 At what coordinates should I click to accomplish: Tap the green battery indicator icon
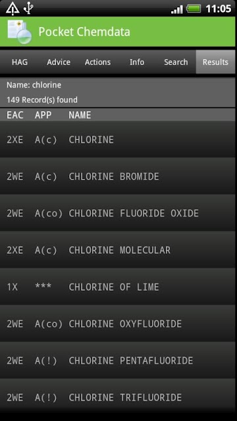coord(194,9)
